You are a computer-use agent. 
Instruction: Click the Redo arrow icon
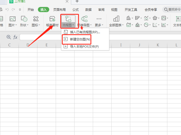[13, 10]
